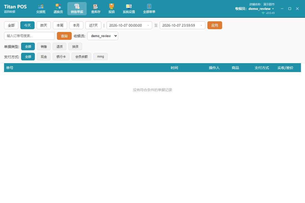305x203 pixels.
Task: Filter payment method by mmg
Action: (x=101, y=56)
